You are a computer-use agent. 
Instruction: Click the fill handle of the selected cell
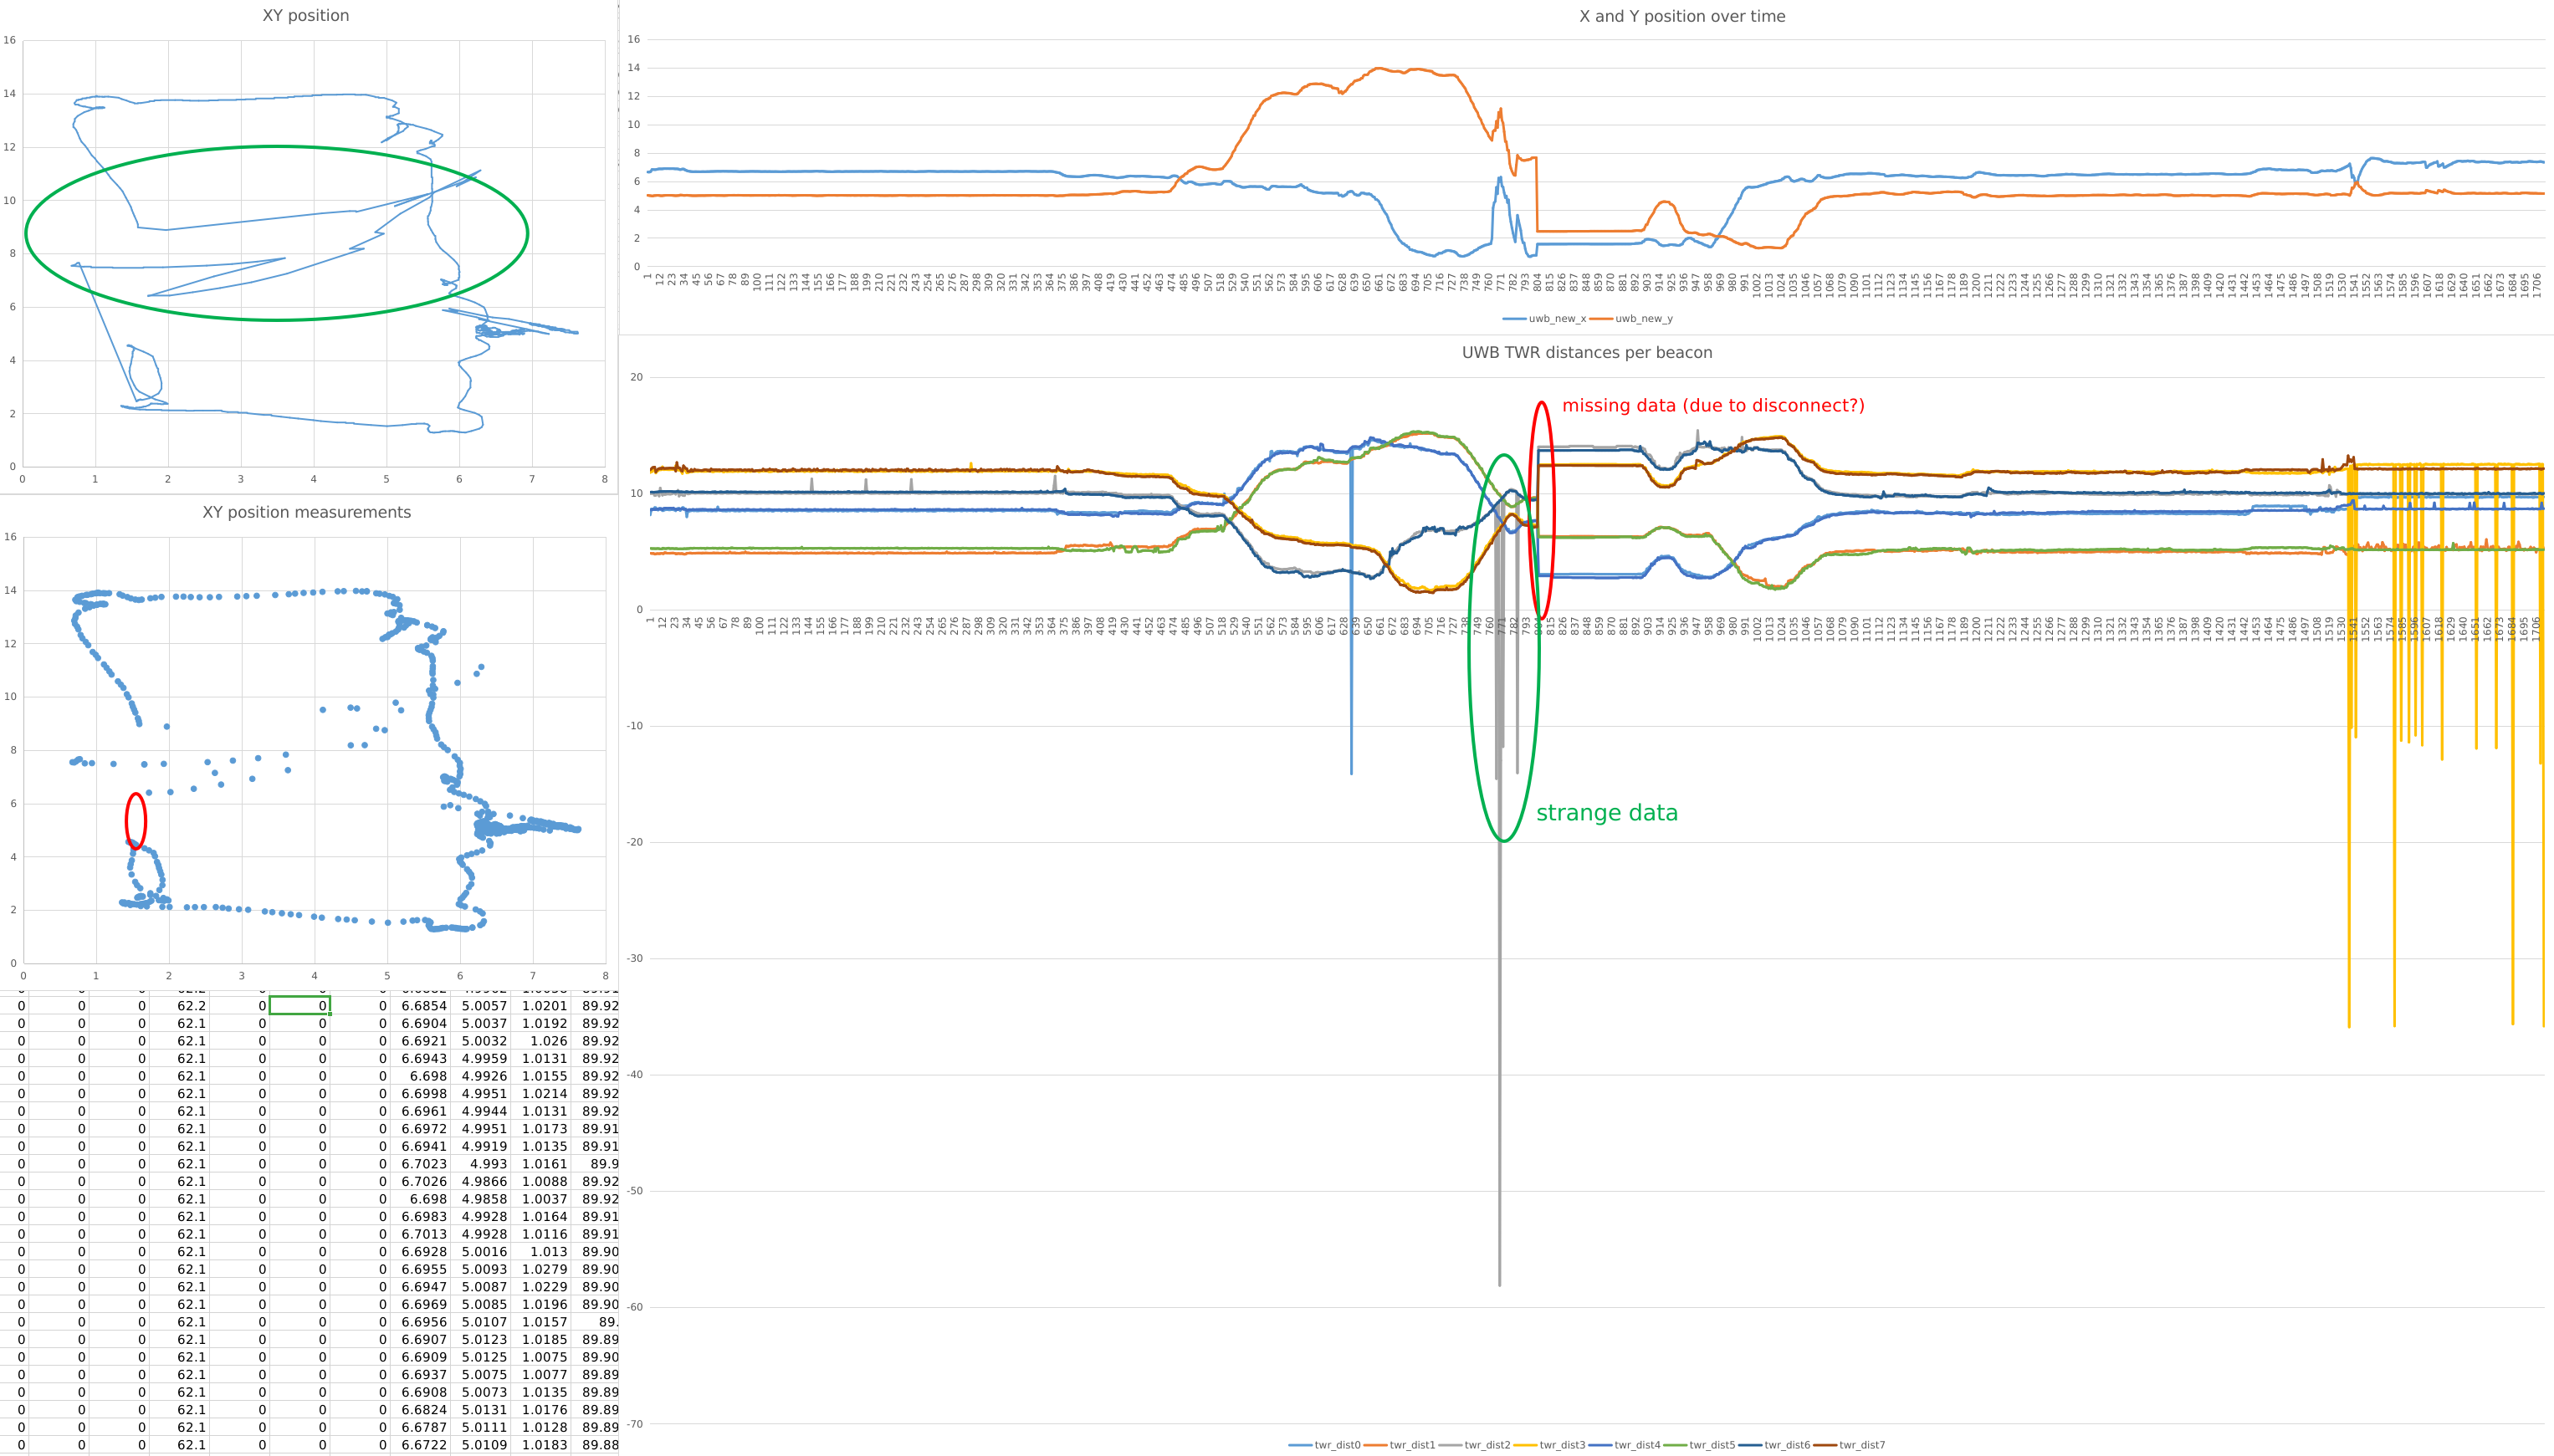click(x=329, y=1014)
